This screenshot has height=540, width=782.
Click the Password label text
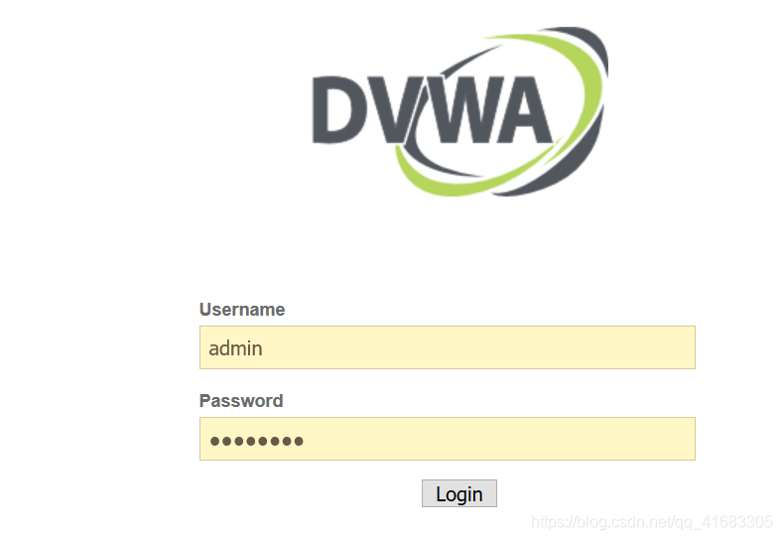(241, 401)
